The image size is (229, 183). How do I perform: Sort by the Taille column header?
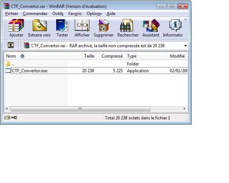[x=82, y=56]
